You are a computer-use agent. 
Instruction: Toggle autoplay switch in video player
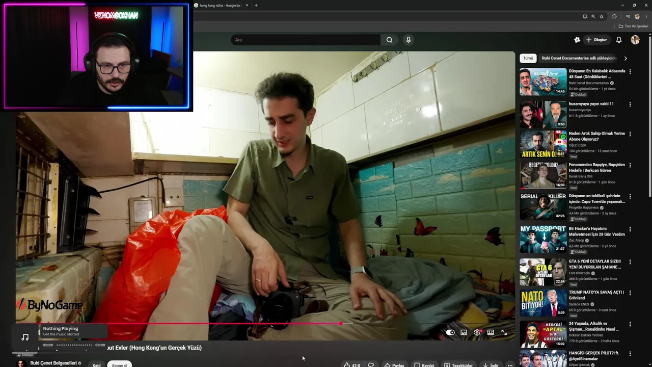coord(450,332)
